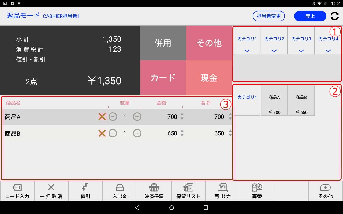343x214 pixels.
Task: Open 保留リスト hold list
Action: (188, 191)
